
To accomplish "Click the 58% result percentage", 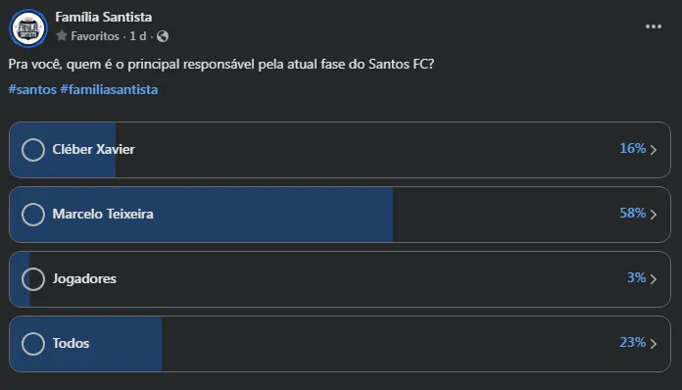I will (632, 213).
